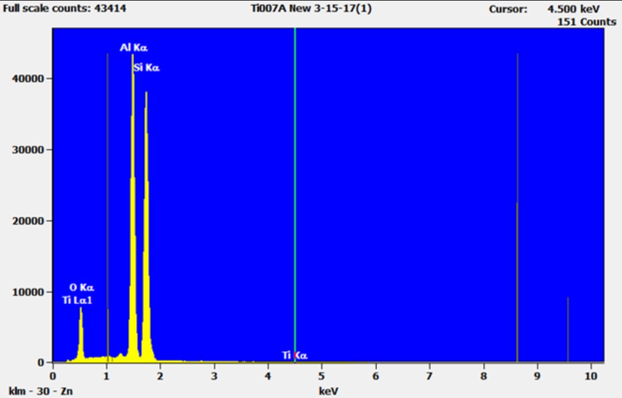Click the 'klm - 30 - Zn' status text
This screenshot has height=398, width=622.
pos(41,391)
